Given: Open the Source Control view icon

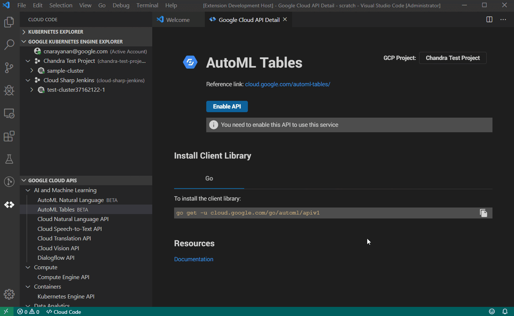Looking at the screenshot, I should click(x=9, y=68).
